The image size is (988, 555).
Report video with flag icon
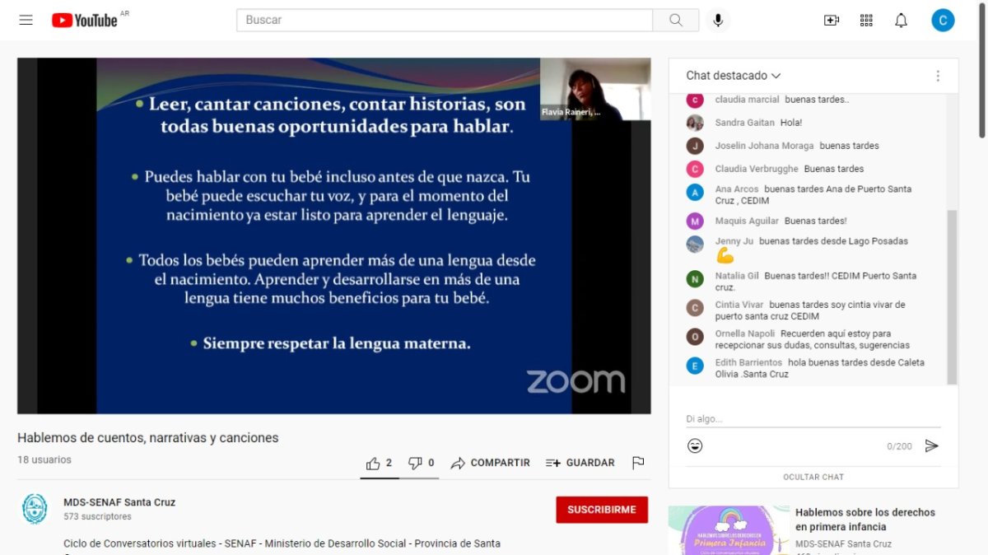tap(638, 463)
